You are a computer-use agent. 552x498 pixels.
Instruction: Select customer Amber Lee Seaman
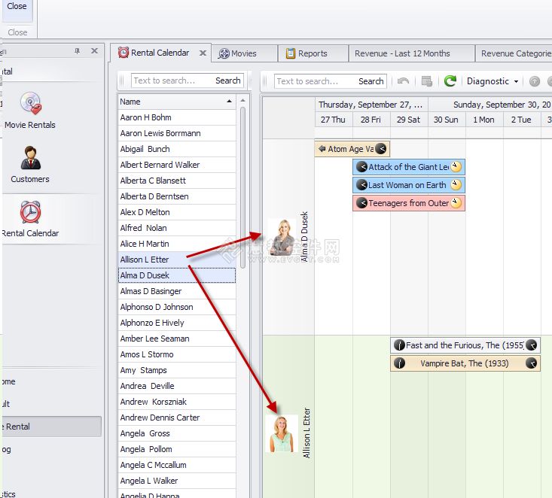point(177,339)
